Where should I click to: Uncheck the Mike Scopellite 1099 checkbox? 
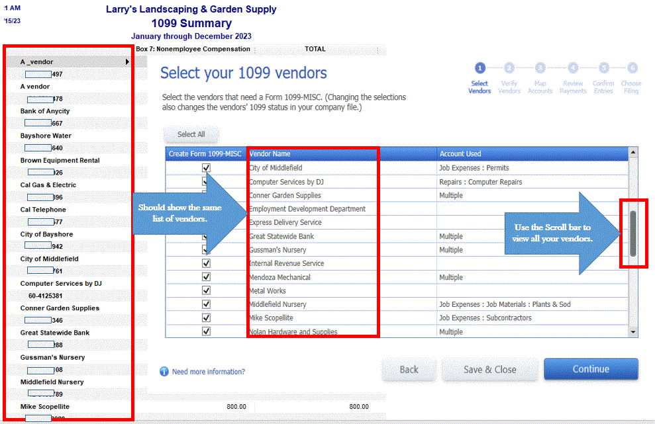point(206,318)
